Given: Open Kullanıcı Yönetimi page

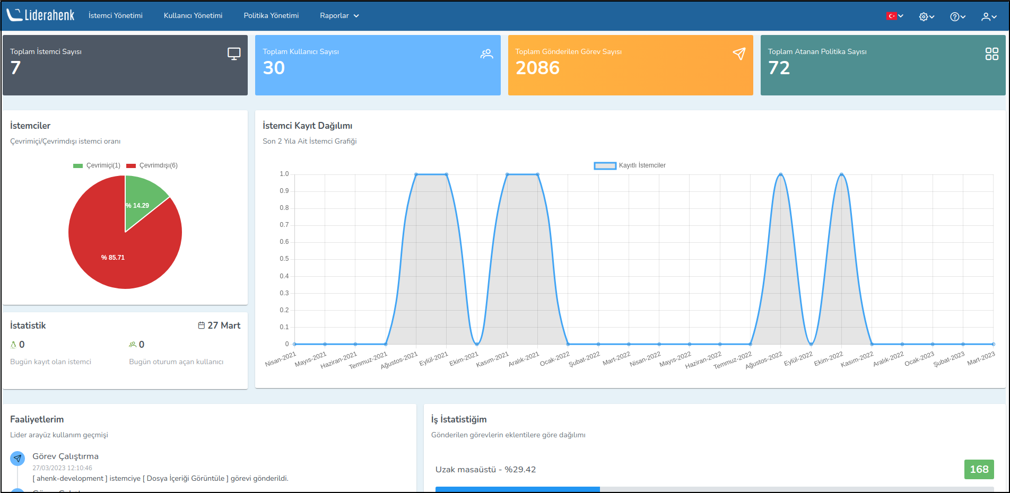Looking at the screenshot, I should pyautogui.click(x=193, y=15).
